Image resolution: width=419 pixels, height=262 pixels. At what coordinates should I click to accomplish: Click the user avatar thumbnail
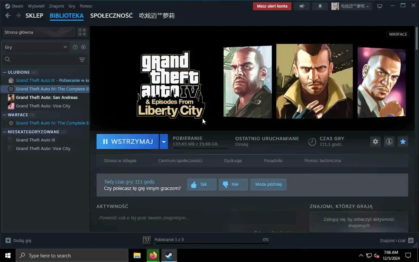(x=335, y=6)
